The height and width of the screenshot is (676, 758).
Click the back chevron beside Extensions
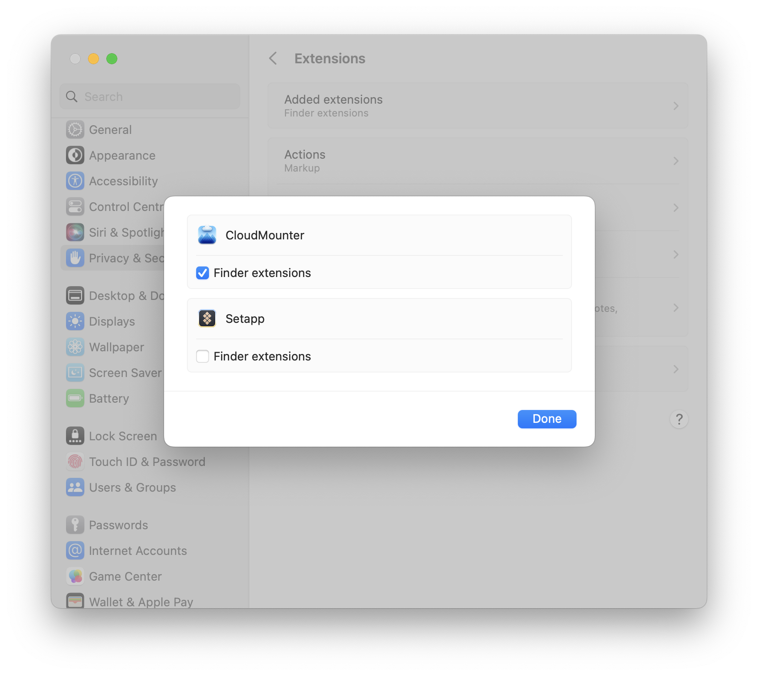point(273,58)
